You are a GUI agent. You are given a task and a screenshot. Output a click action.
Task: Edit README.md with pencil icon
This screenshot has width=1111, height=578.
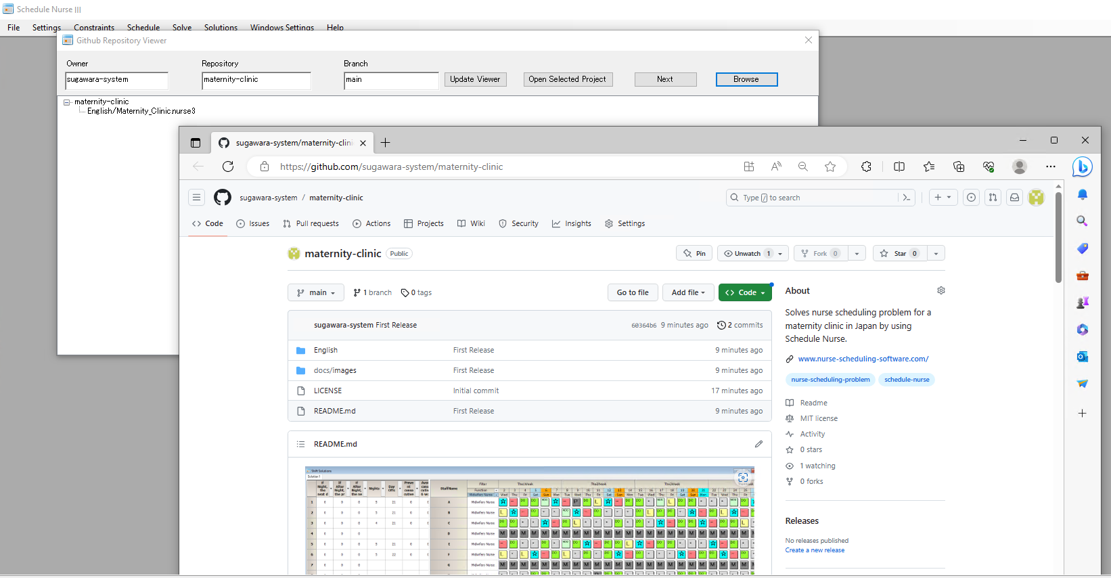click(758, 444)
